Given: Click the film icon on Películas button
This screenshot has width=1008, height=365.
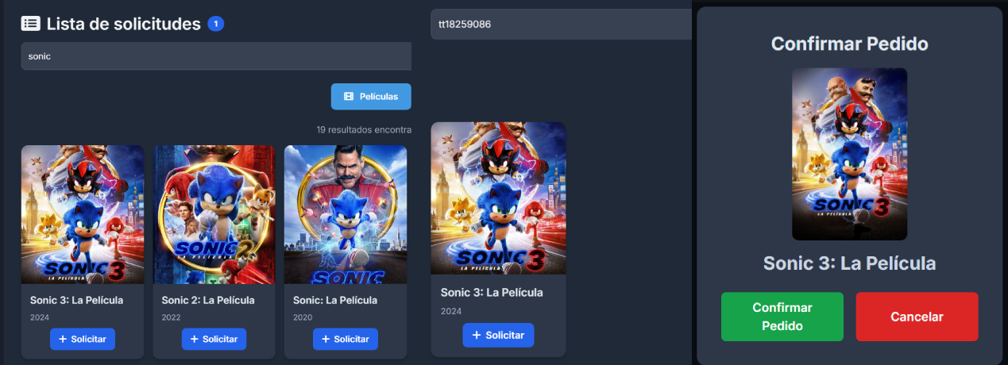Looking at the screenshot, I should click(348, 97).
